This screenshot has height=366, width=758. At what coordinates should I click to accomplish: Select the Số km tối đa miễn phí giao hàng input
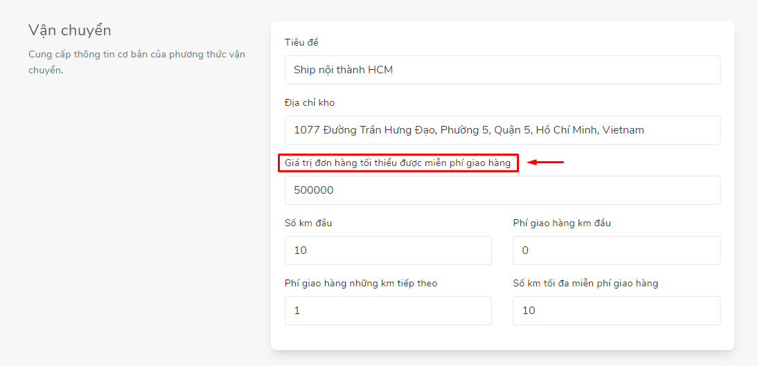617,311
